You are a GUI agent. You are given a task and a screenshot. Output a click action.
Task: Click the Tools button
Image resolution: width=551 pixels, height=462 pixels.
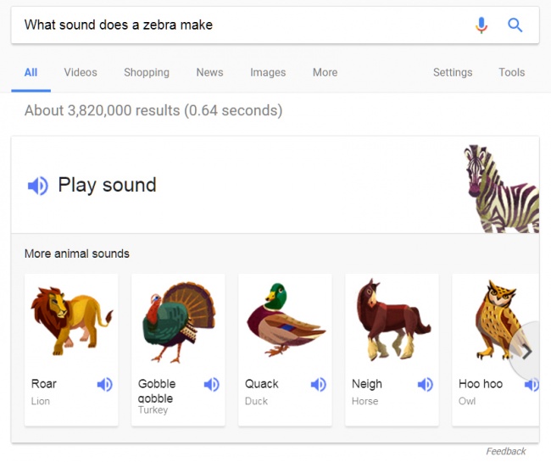point(512,73)
